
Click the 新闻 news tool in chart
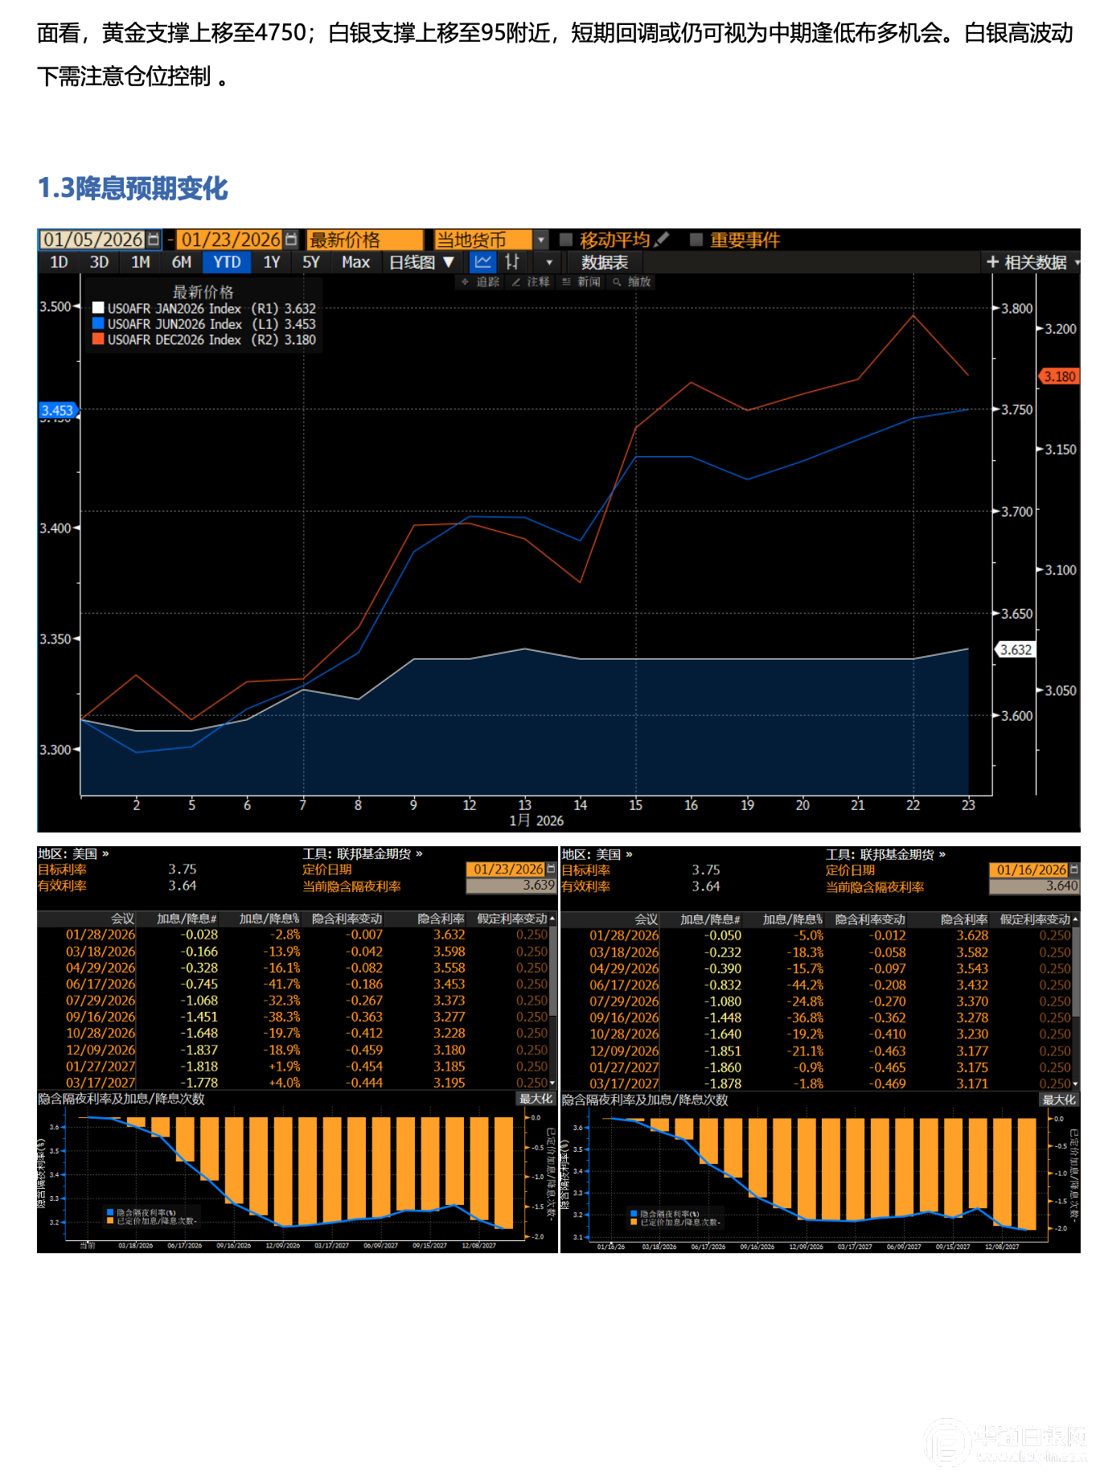(x=581, y=282)
